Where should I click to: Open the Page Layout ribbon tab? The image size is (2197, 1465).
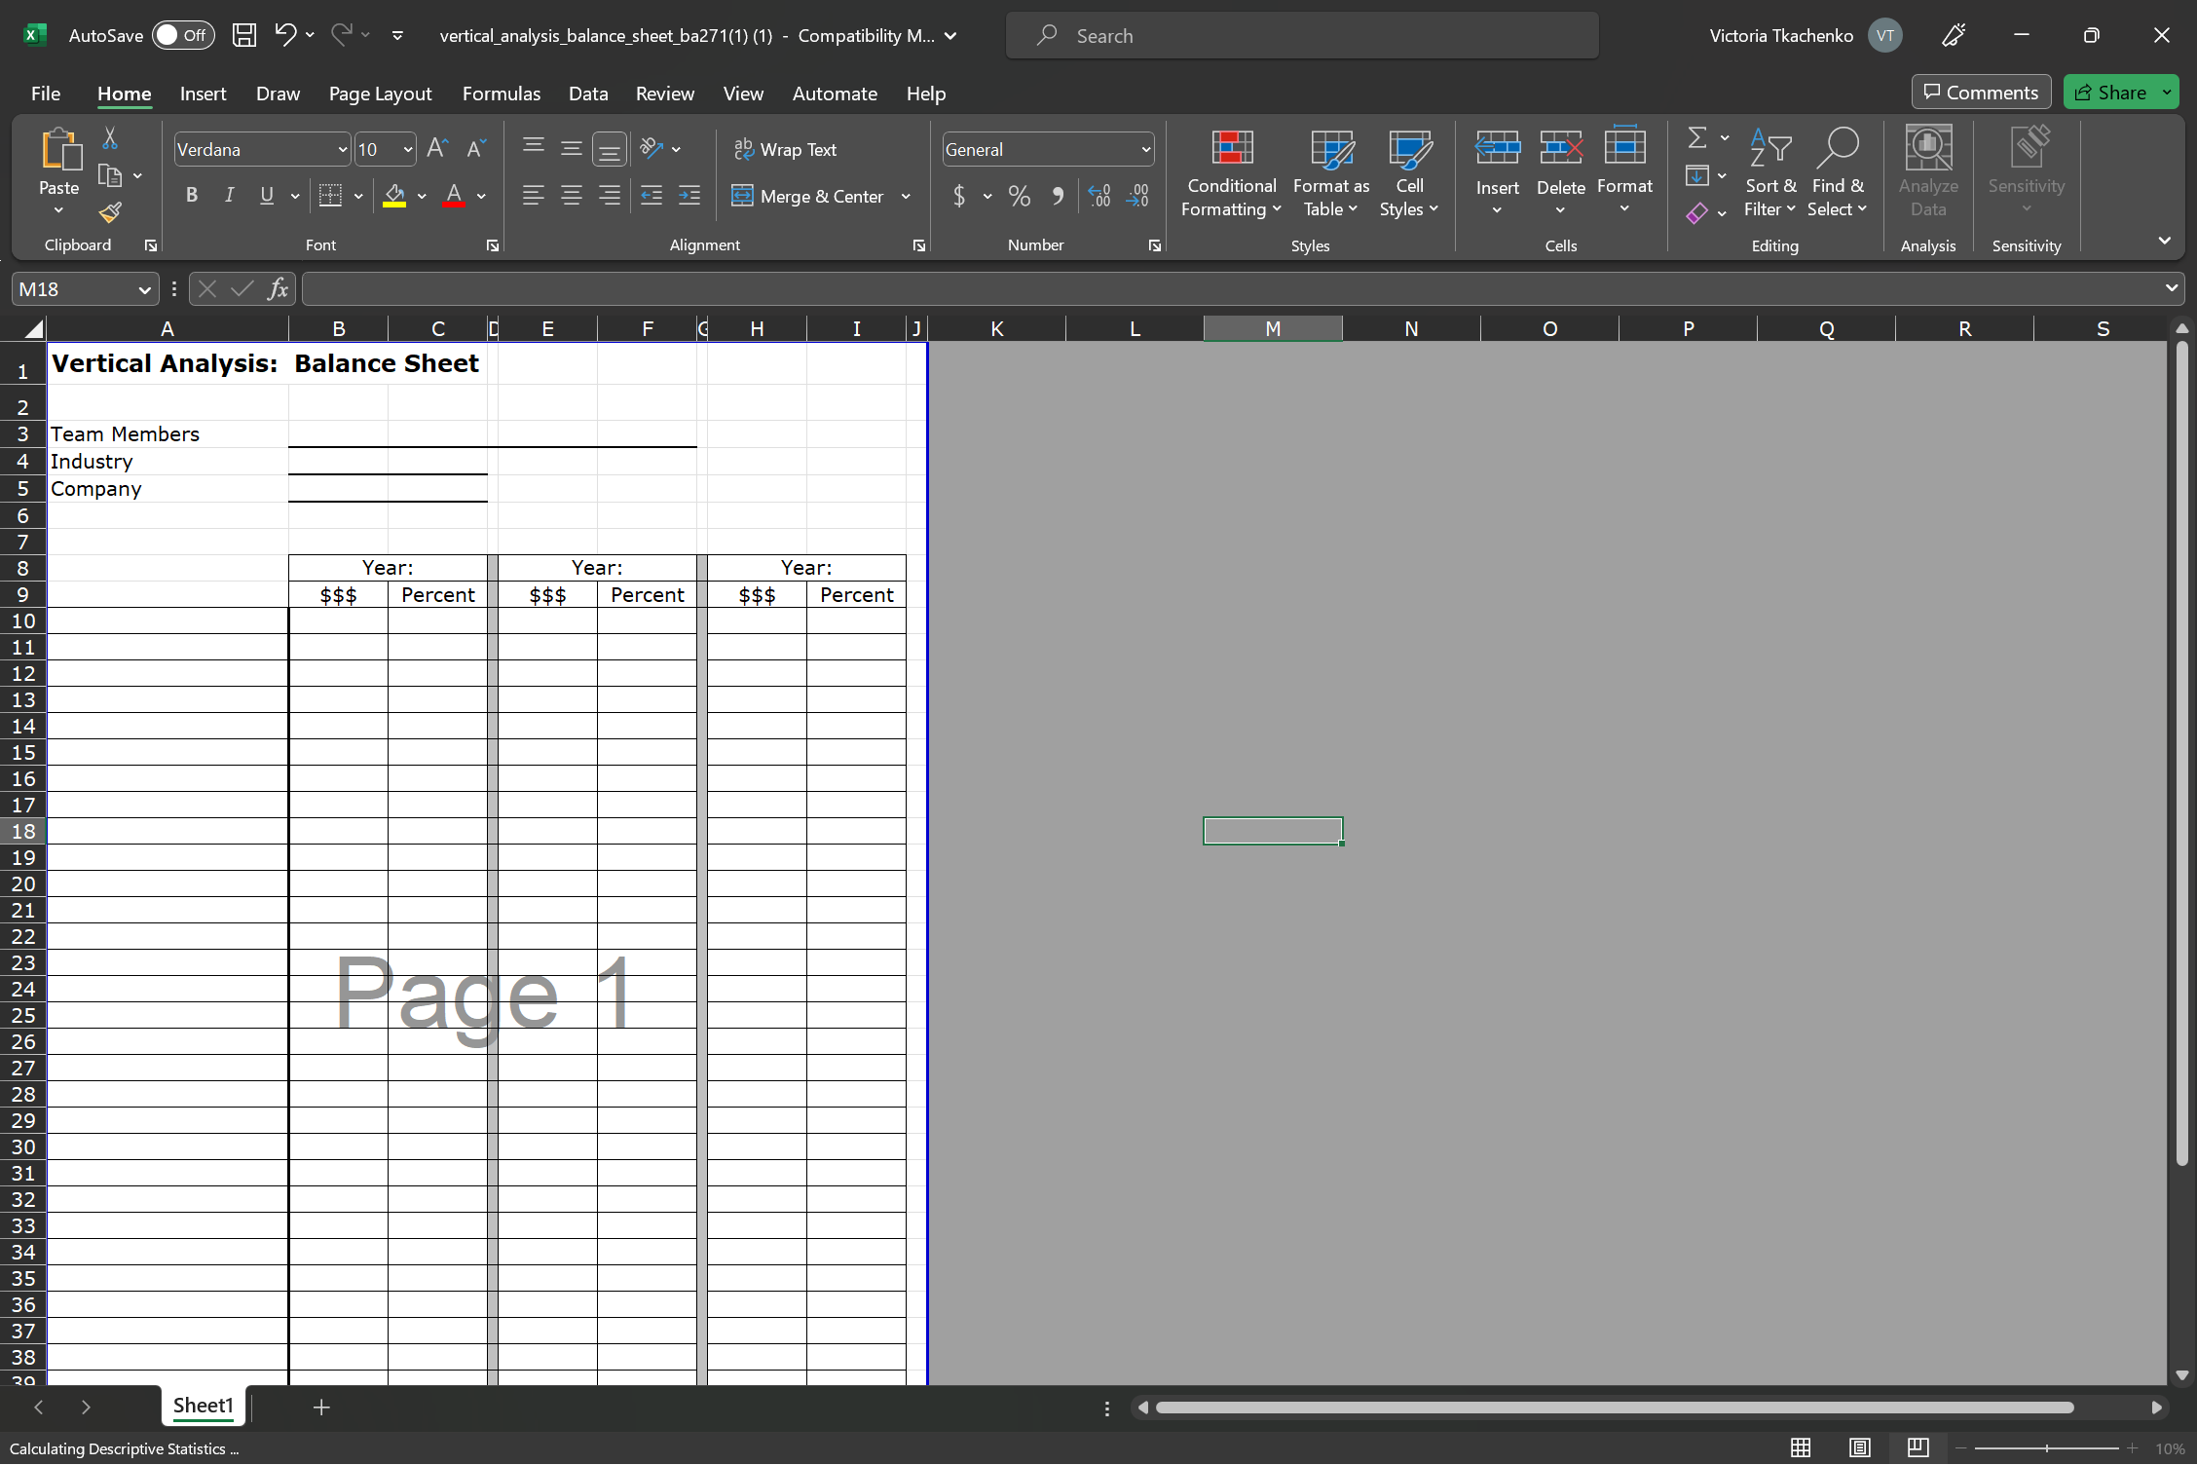tap(380, 94)
